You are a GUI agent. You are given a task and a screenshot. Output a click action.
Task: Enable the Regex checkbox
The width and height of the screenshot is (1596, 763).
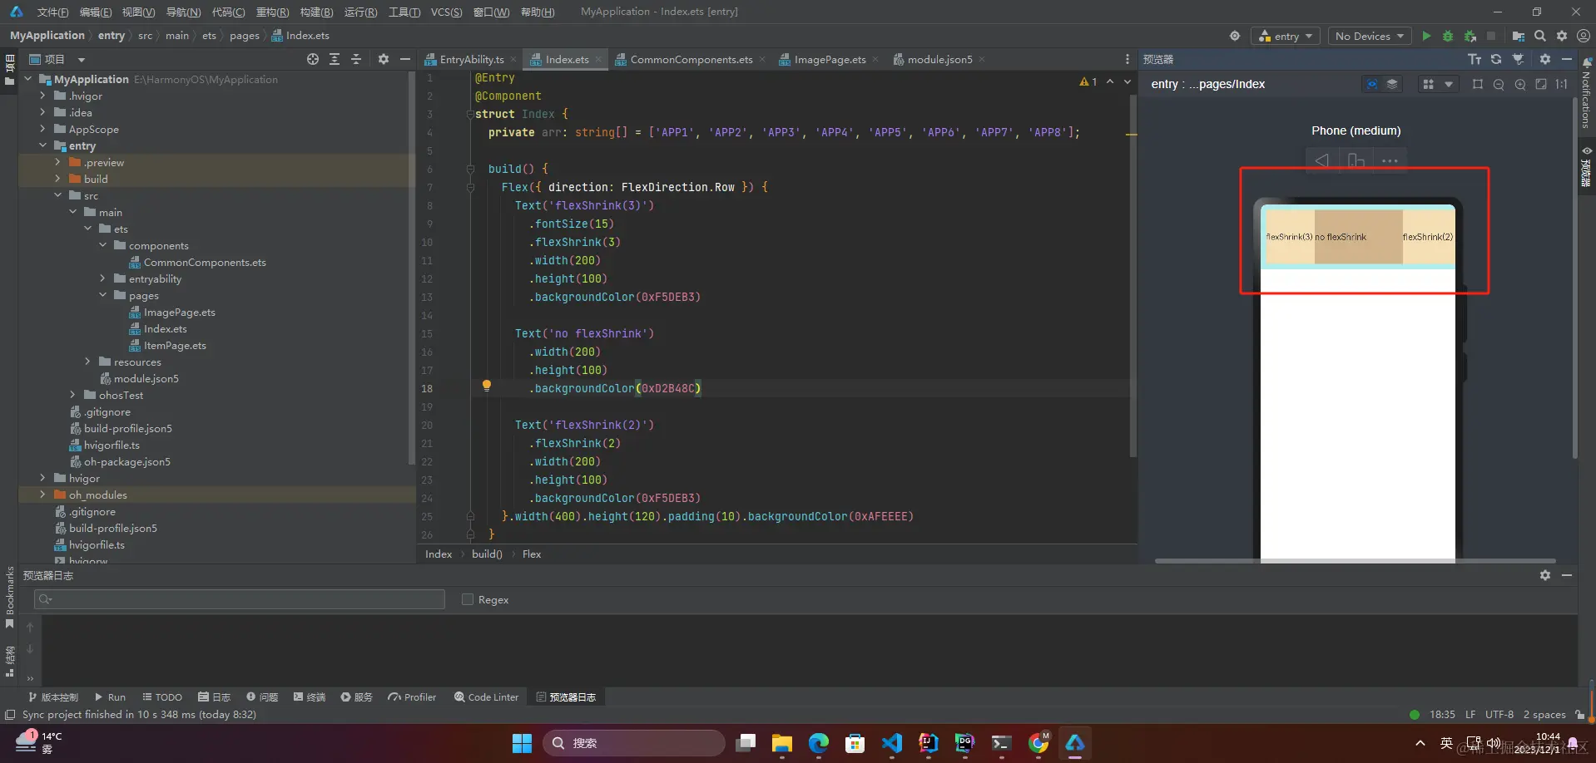tap(468, 599)
